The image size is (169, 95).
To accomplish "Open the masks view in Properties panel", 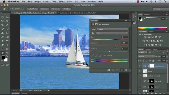I will click(96, 24).
